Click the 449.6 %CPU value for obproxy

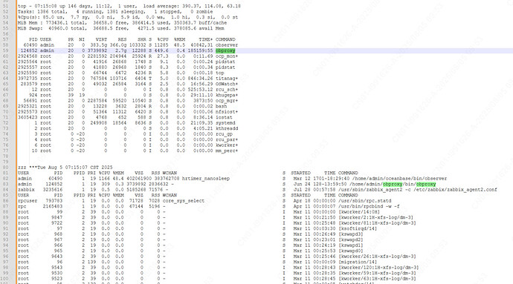pos(161,50)
